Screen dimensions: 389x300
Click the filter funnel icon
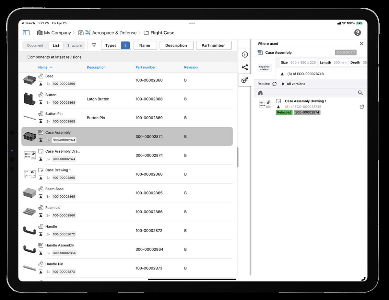pyautogui.click(x=94, y=45)
